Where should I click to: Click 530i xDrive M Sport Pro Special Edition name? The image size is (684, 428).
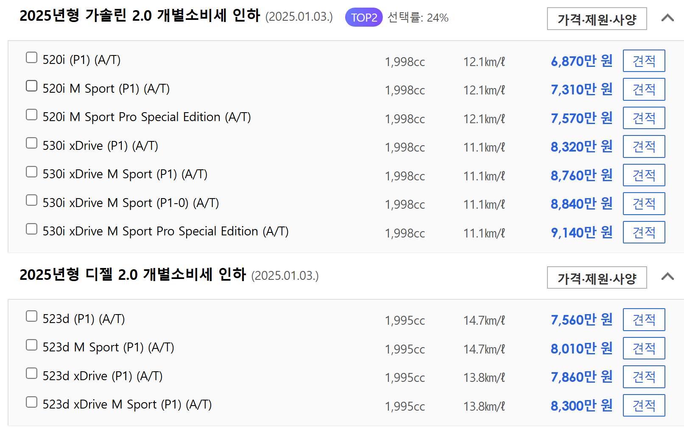coord(165,231)
